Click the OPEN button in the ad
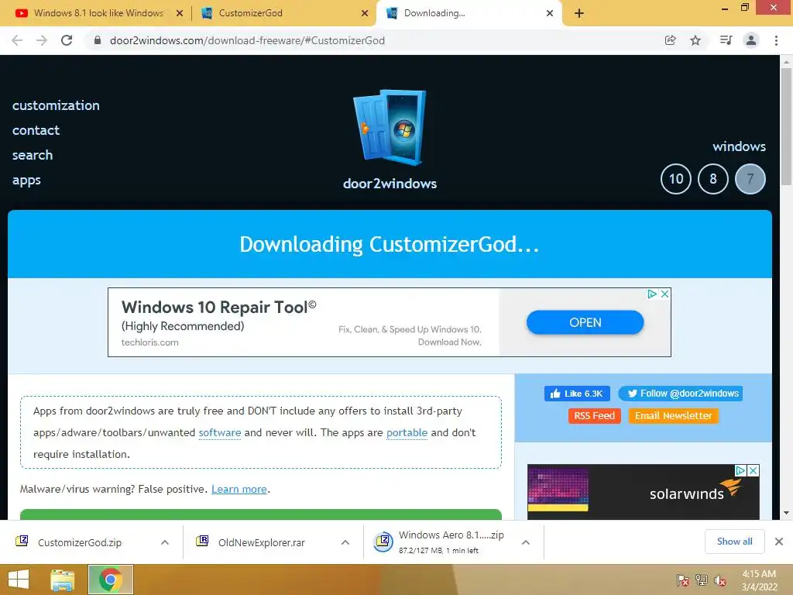Screen dimensions: 793x595 pyautogui.click(x=585, y=322)
